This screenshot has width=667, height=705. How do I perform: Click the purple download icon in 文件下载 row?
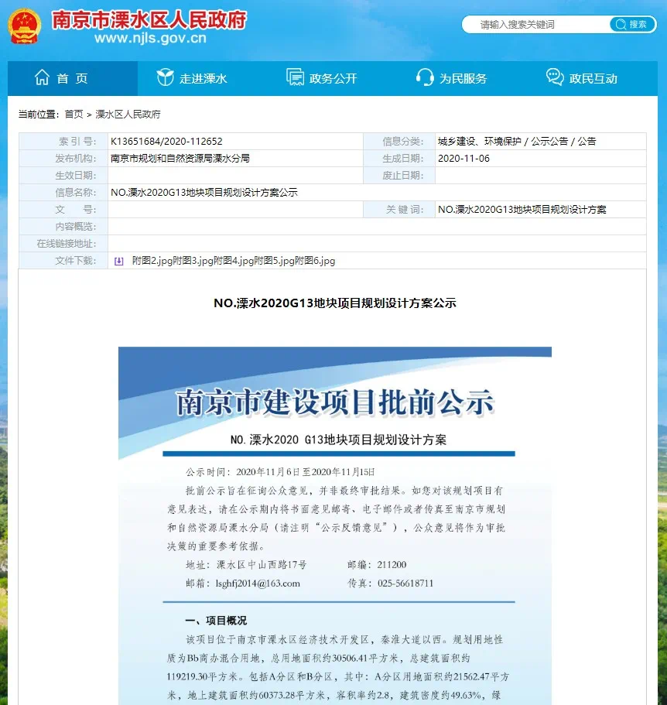118,262
